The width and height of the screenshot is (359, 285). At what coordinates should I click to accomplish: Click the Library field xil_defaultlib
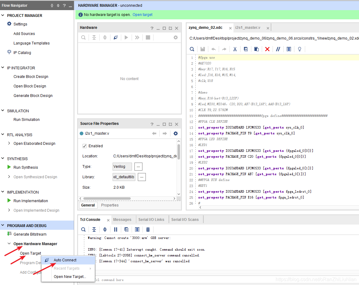[124, 177]
